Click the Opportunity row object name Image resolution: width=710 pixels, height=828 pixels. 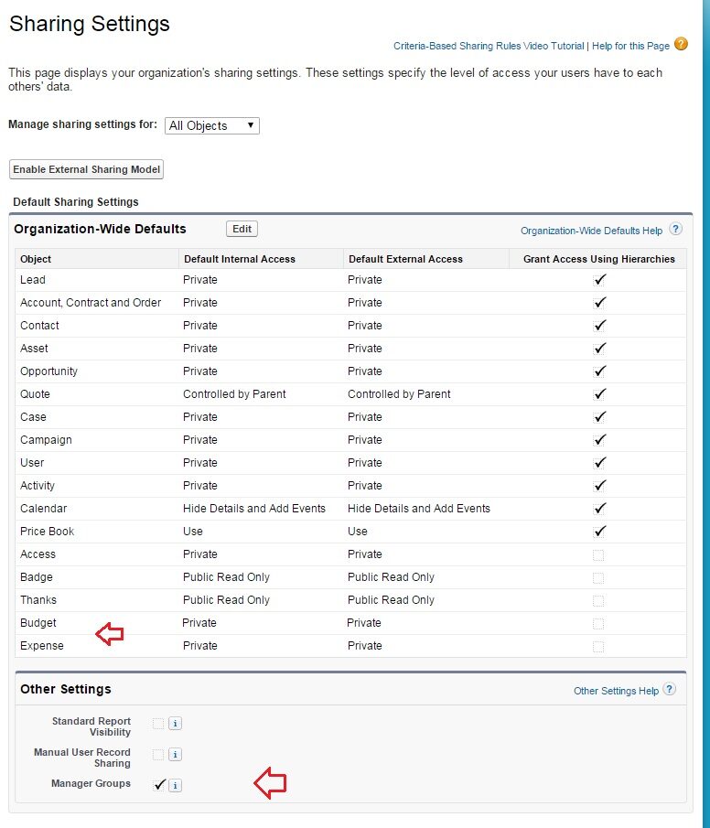(x=48, y=371)
